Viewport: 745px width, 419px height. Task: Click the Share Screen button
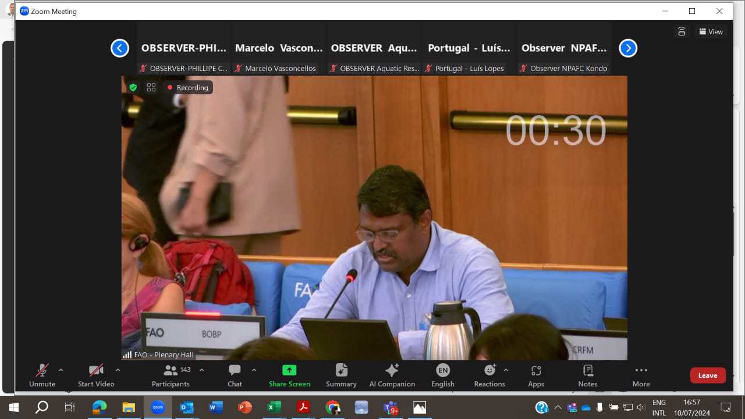[x=289, y=375]
